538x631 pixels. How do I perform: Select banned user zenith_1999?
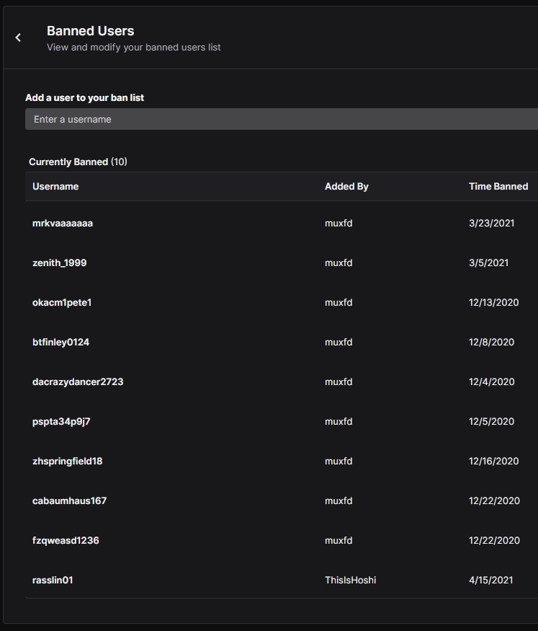[x=60, y=262]
